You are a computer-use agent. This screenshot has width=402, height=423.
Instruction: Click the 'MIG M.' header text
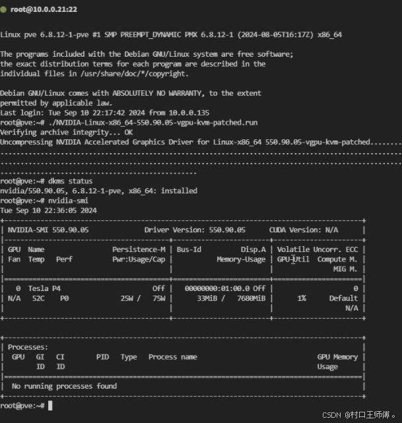click(345, 269)
